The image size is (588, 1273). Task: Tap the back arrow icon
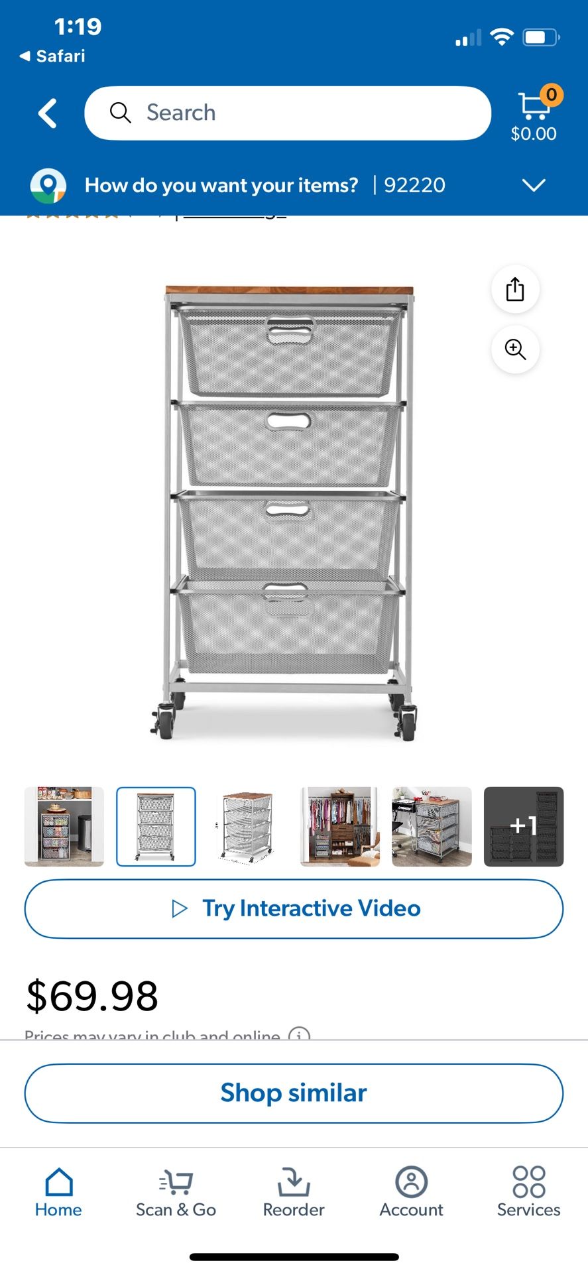click(x=48, y=113)
